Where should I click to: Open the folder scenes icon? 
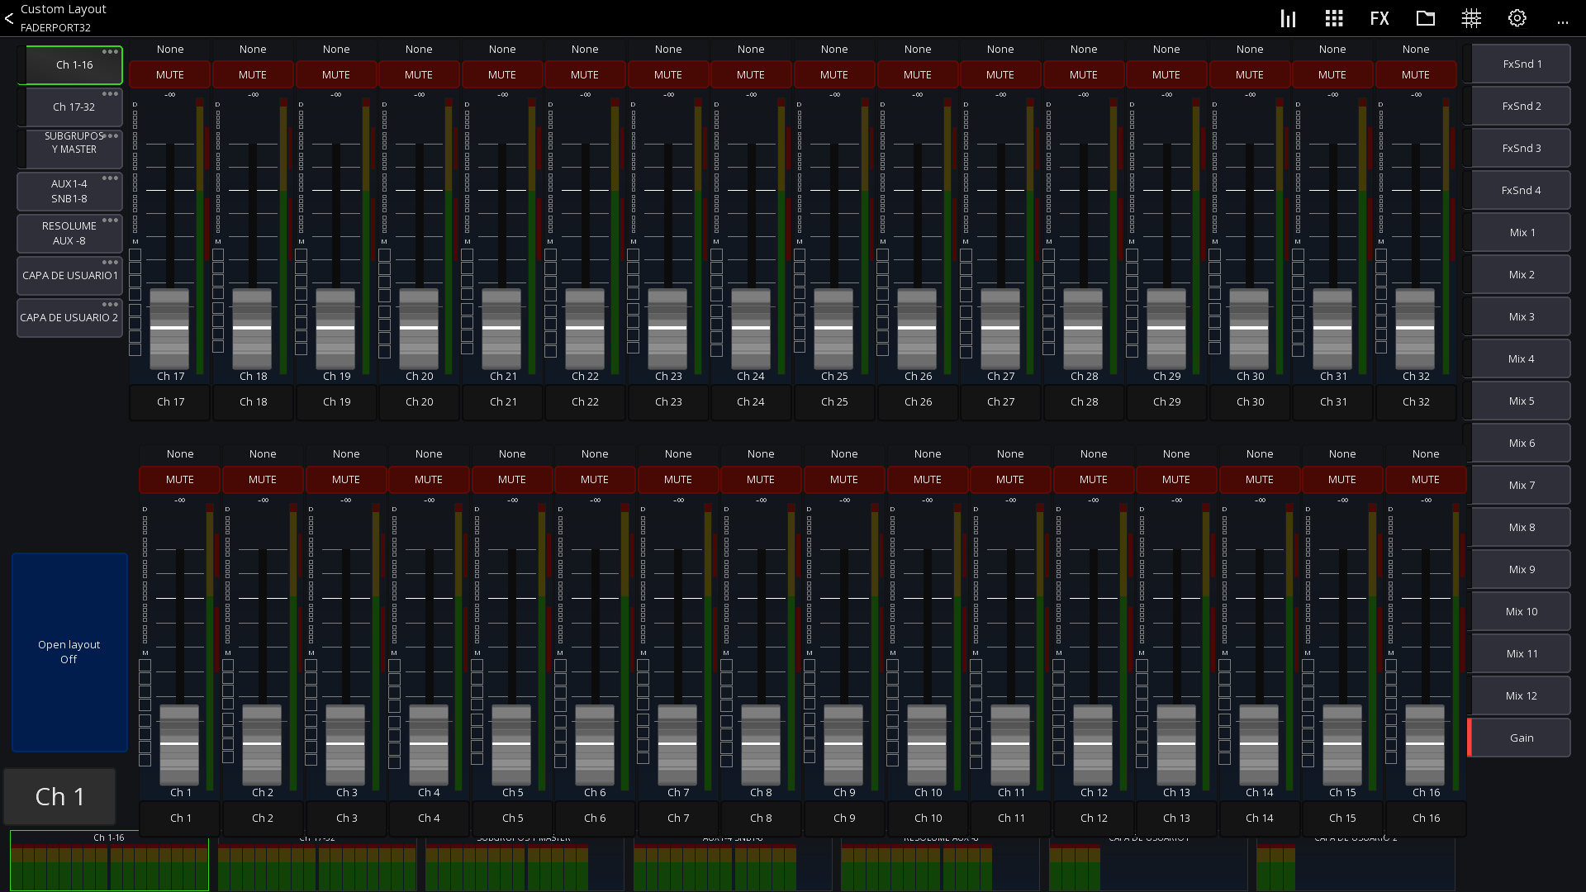tap(1425, 18)
